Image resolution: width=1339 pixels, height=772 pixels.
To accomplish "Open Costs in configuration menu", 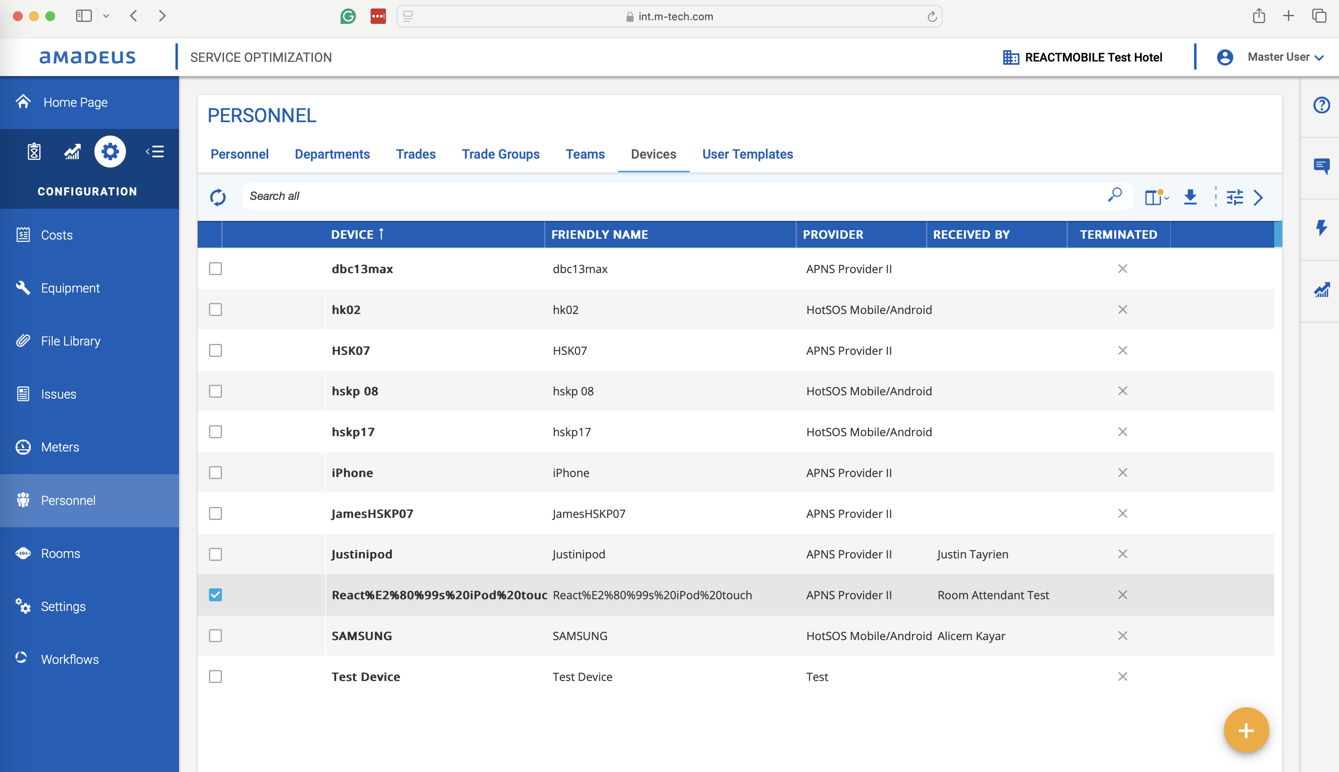I will click(x=89, y=235).
